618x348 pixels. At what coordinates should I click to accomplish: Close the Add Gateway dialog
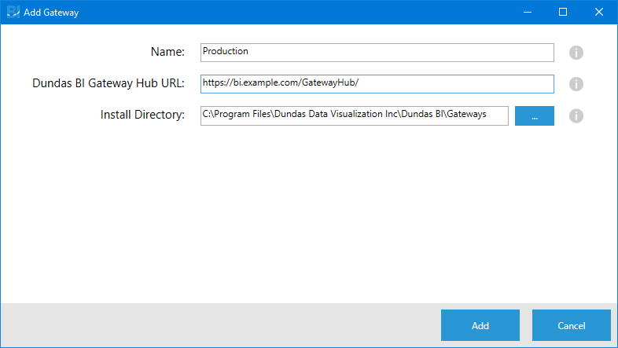pyautogui.click(x=599, y=13)
